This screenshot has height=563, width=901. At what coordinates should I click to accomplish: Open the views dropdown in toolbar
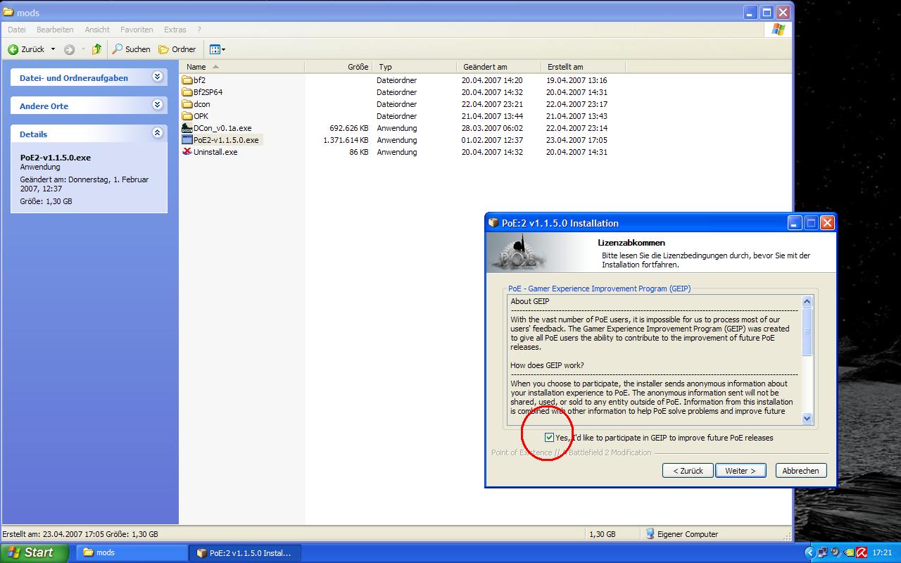[x=218, y=49]
